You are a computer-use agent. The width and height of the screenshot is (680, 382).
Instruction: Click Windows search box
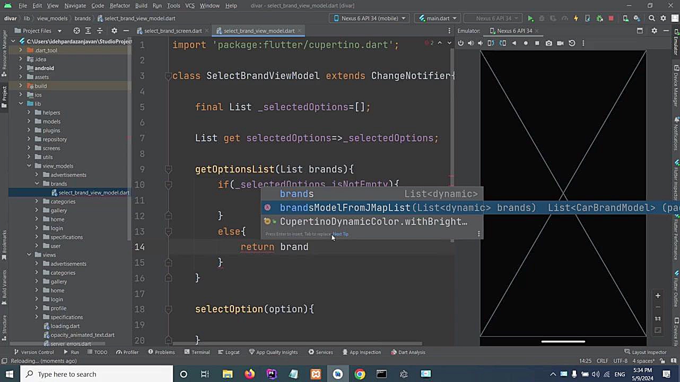click(x=97, y=374)
